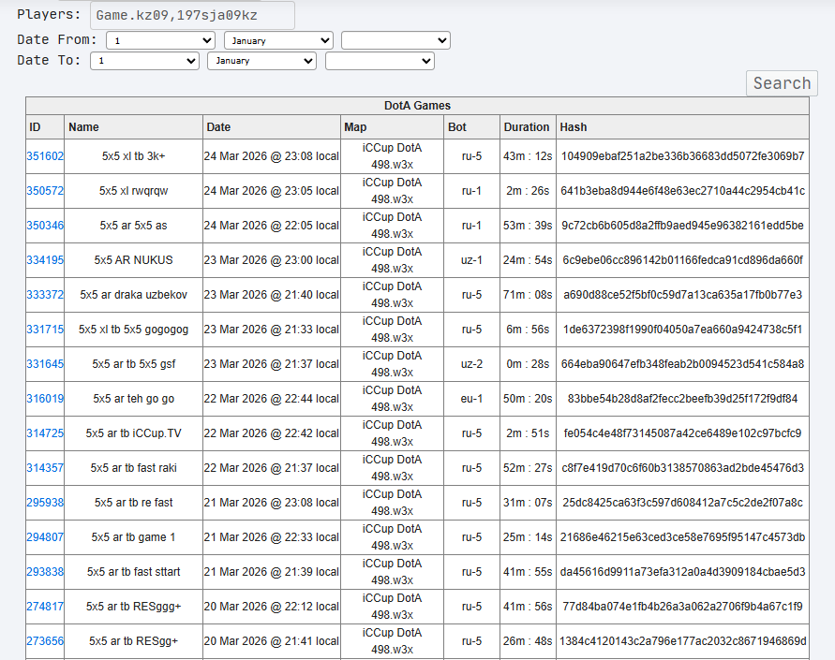This screenshot has width=835, height=660.
Task: Click the Duration column header
Action: [x=528, y=127]
